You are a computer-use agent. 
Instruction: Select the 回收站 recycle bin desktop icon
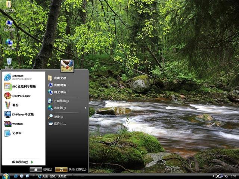coord(9,63)
